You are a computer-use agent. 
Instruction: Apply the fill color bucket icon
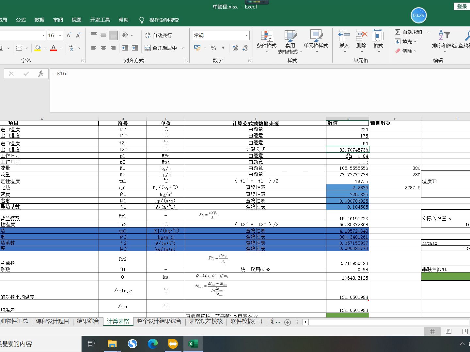(x=38, y=48)
